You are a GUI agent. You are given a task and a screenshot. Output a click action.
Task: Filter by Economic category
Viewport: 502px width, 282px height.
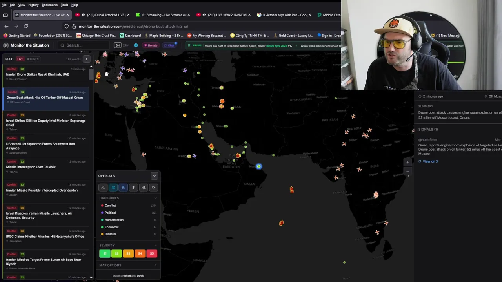click(x=128, y=227)
